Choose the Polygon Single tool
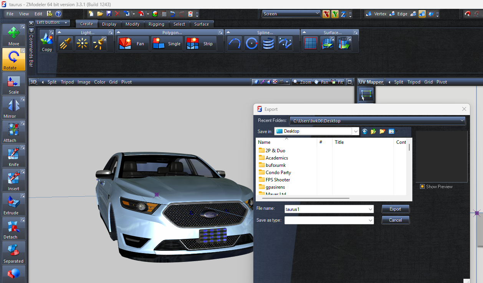Image resolution: width=483 pixels, height=283 pixels. 167,44
